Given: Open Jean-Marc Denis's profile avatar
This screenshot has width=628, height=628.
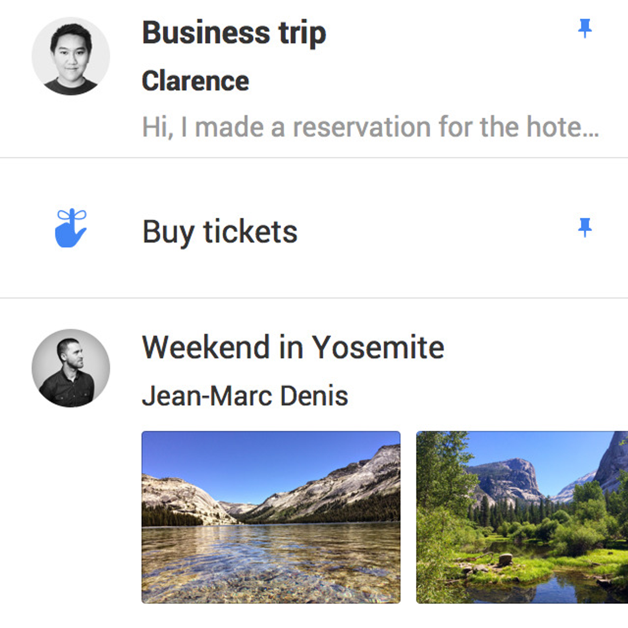Looking at the screenshot, I should pyautogui.click(x=71, y=368).
